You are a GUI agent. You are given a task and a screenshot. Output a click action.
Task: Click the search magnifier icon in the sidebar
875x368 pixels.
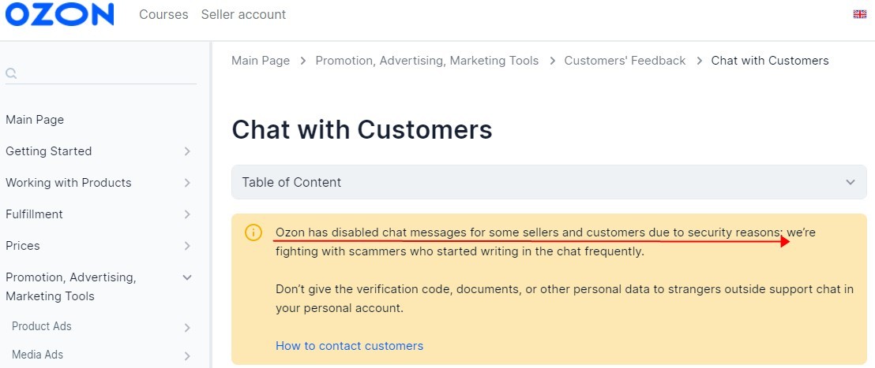pyautogui.click(x=11, y=73)
